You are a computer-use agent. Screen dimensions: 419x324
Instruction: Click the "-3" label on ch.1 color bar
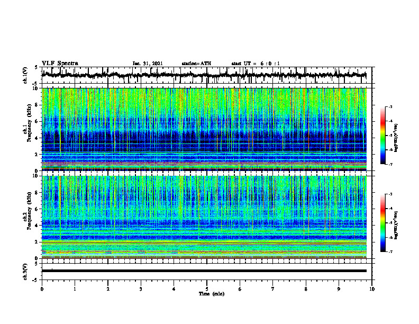tap(390, 106)
